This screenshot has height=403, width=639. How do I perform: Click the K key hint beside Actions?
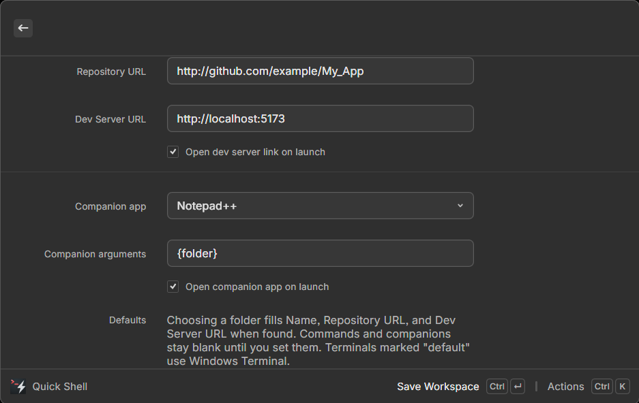[622, 387]
